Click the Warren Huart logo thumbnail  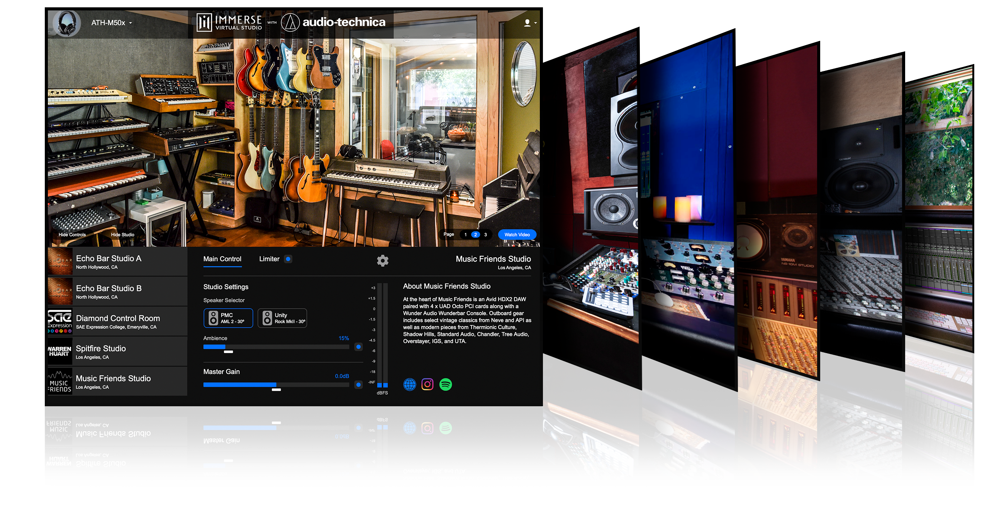click(x=60, y=352)
